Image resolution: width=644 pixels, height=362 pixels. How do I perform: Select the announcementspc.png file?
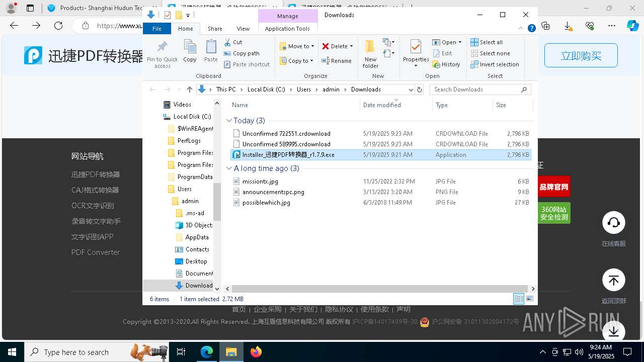pyautogui.click(x=381, y=192)
